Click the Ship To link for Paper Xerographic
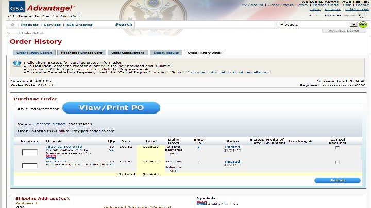Screen dimensions: 371x208 pyautogui.click(x=198, y=147)
